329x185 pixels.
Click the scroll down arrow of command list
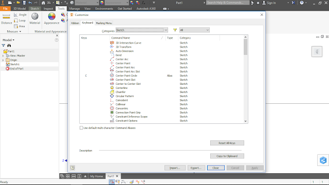(x=245, y=121)
